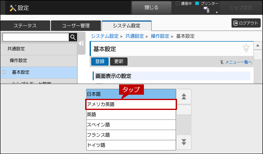Open the ジョブ状況 button

(241, 8)
